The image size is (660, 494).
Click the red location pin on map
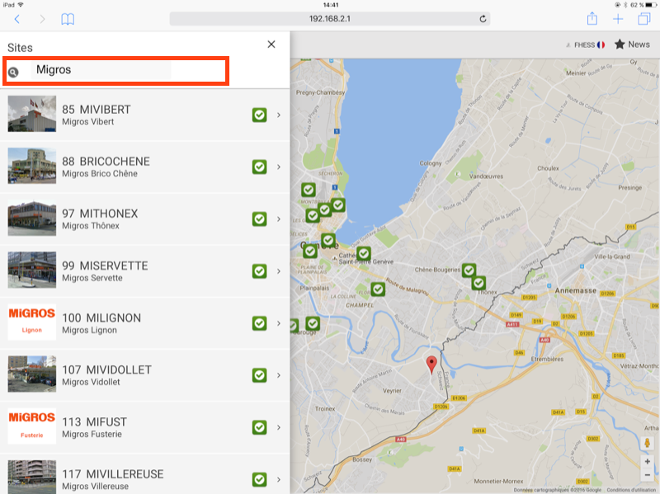point(431,365)
